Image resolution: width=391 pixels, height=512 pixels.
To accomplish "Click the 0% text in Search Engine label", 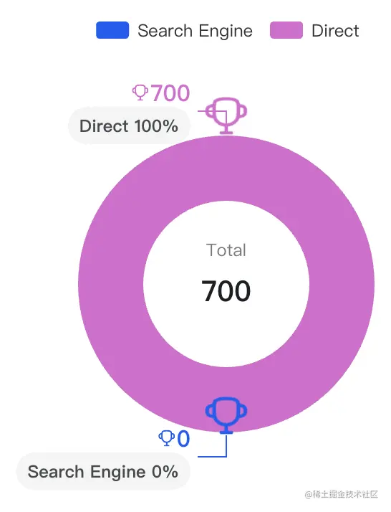I will 165,472.
